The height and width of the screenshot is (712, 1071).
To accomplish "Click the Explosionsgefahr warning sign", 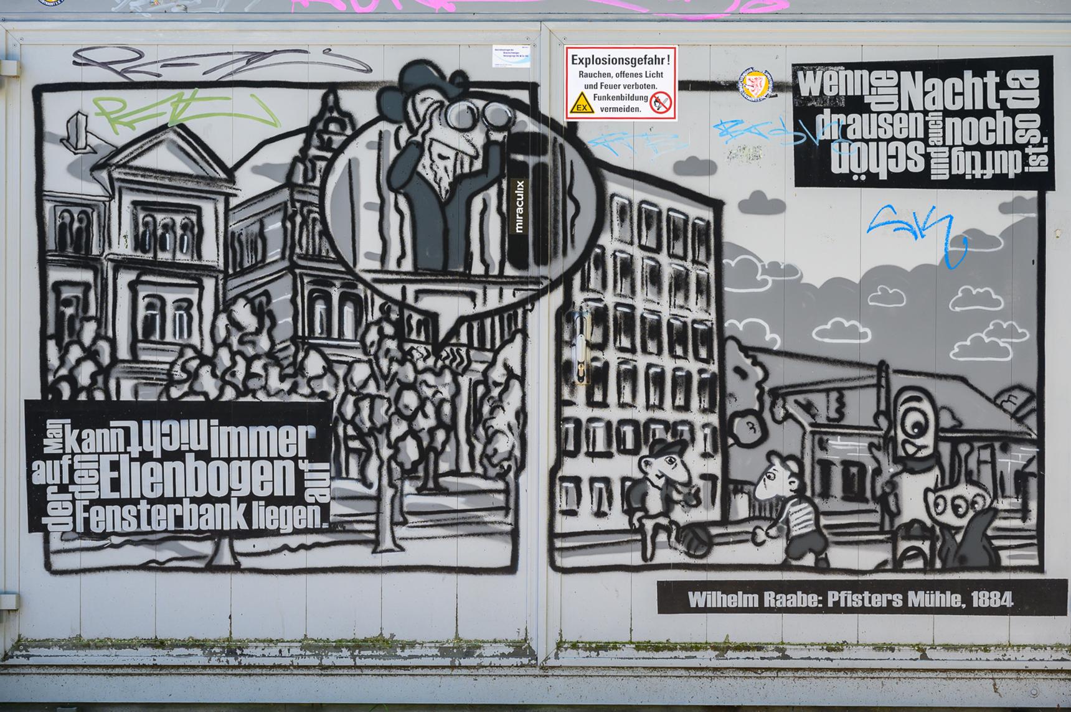I will [621, 83].
